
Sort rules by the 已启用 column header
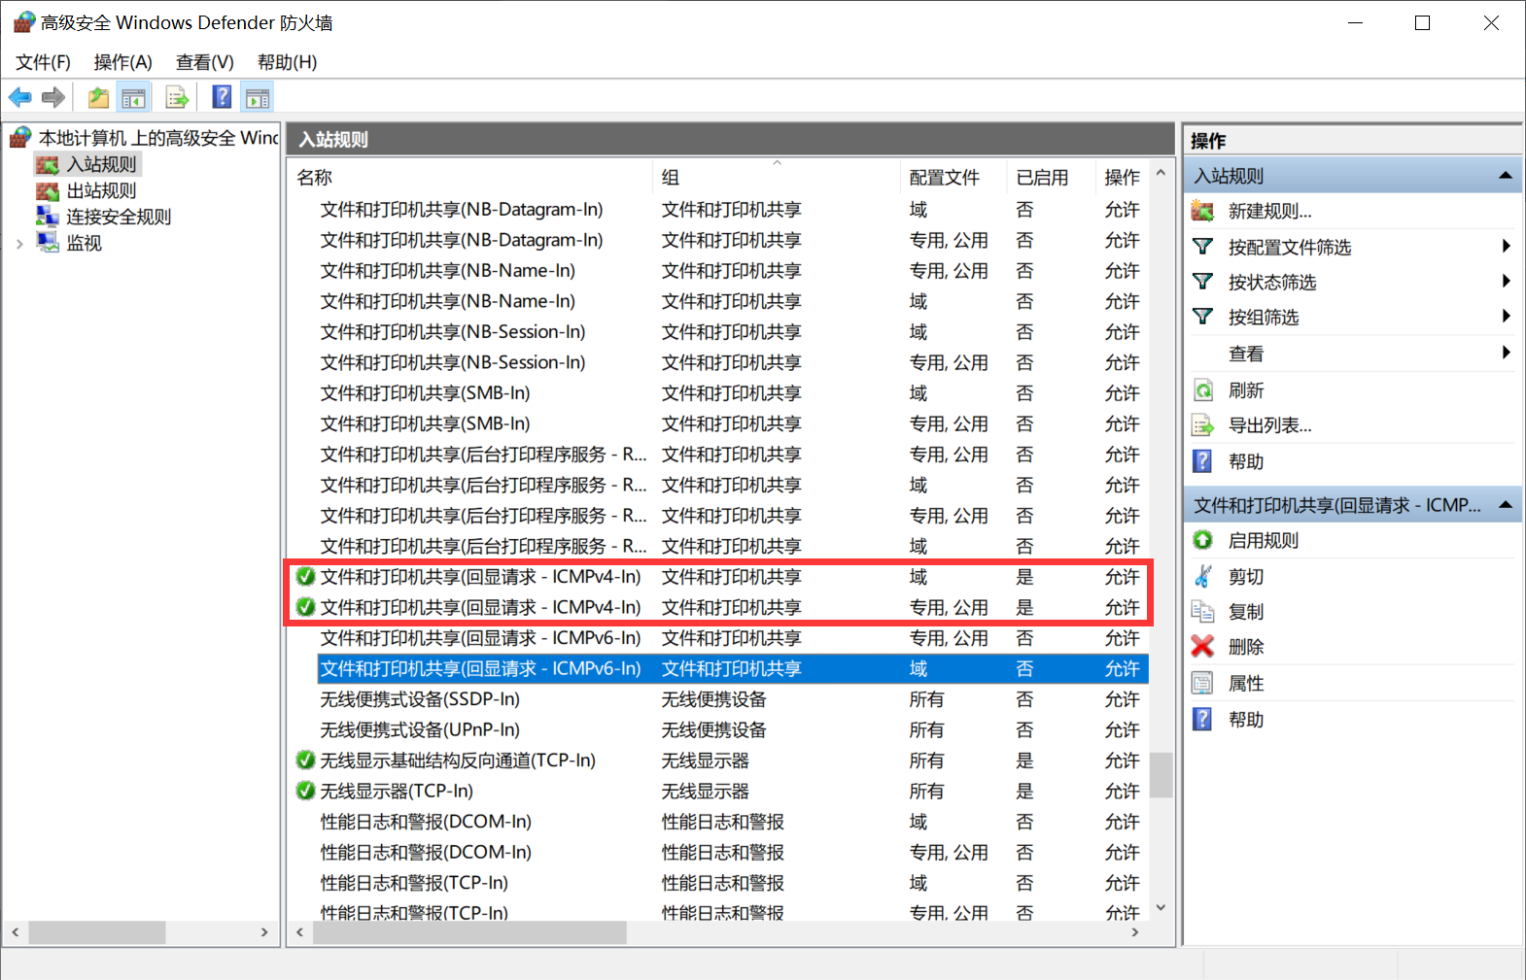(1052, 178)
